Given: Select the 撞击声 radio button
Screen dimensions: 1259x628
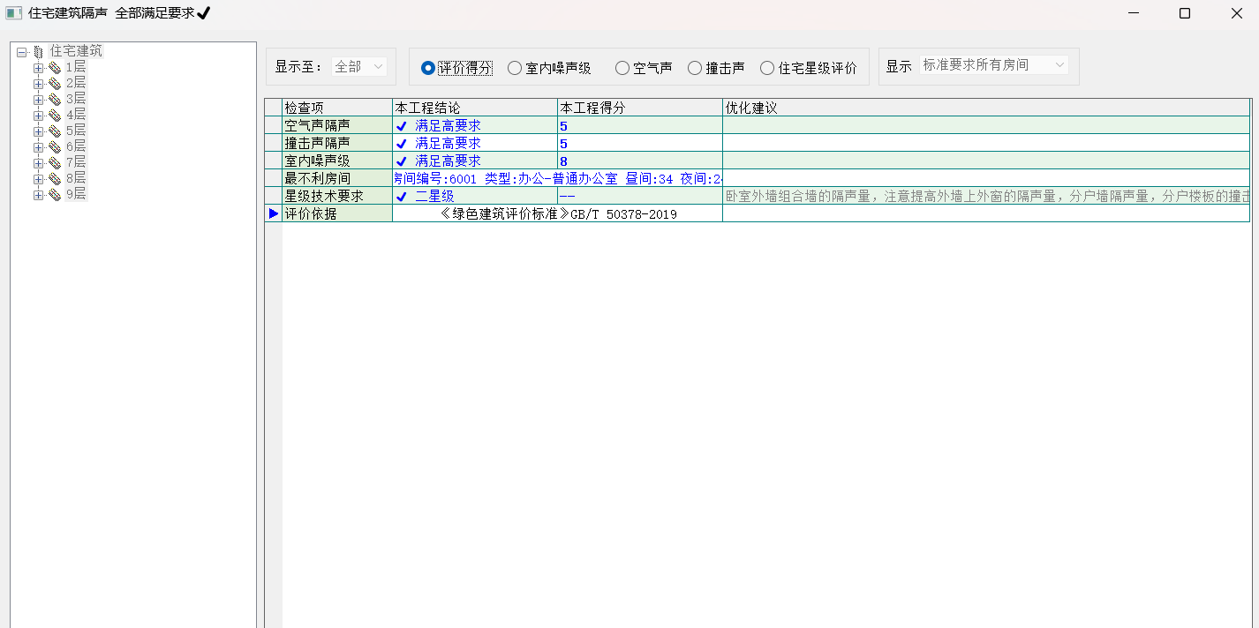Looking at the screenshot, I should (695, 68).
